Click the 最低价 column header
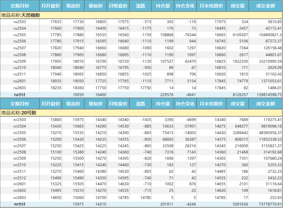Viewport: 283px width, 208px height. [x=95, y=6]
